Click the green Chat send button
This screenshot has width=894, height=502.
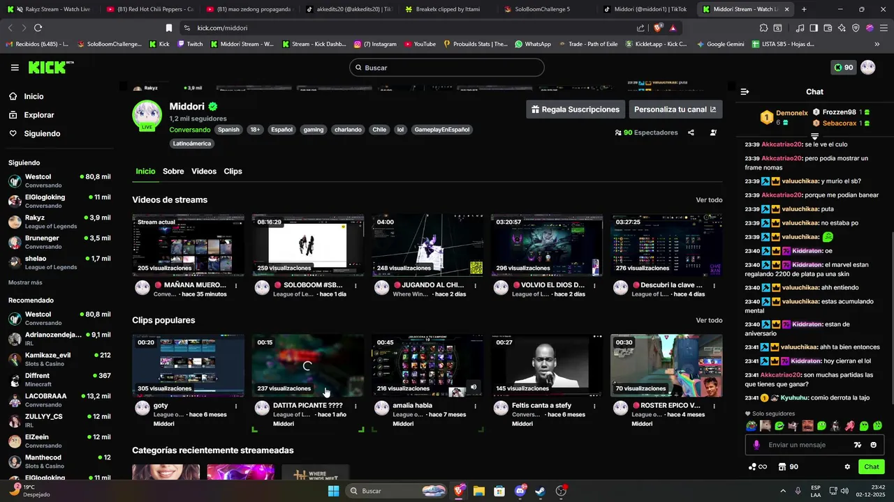coord(871,466)
